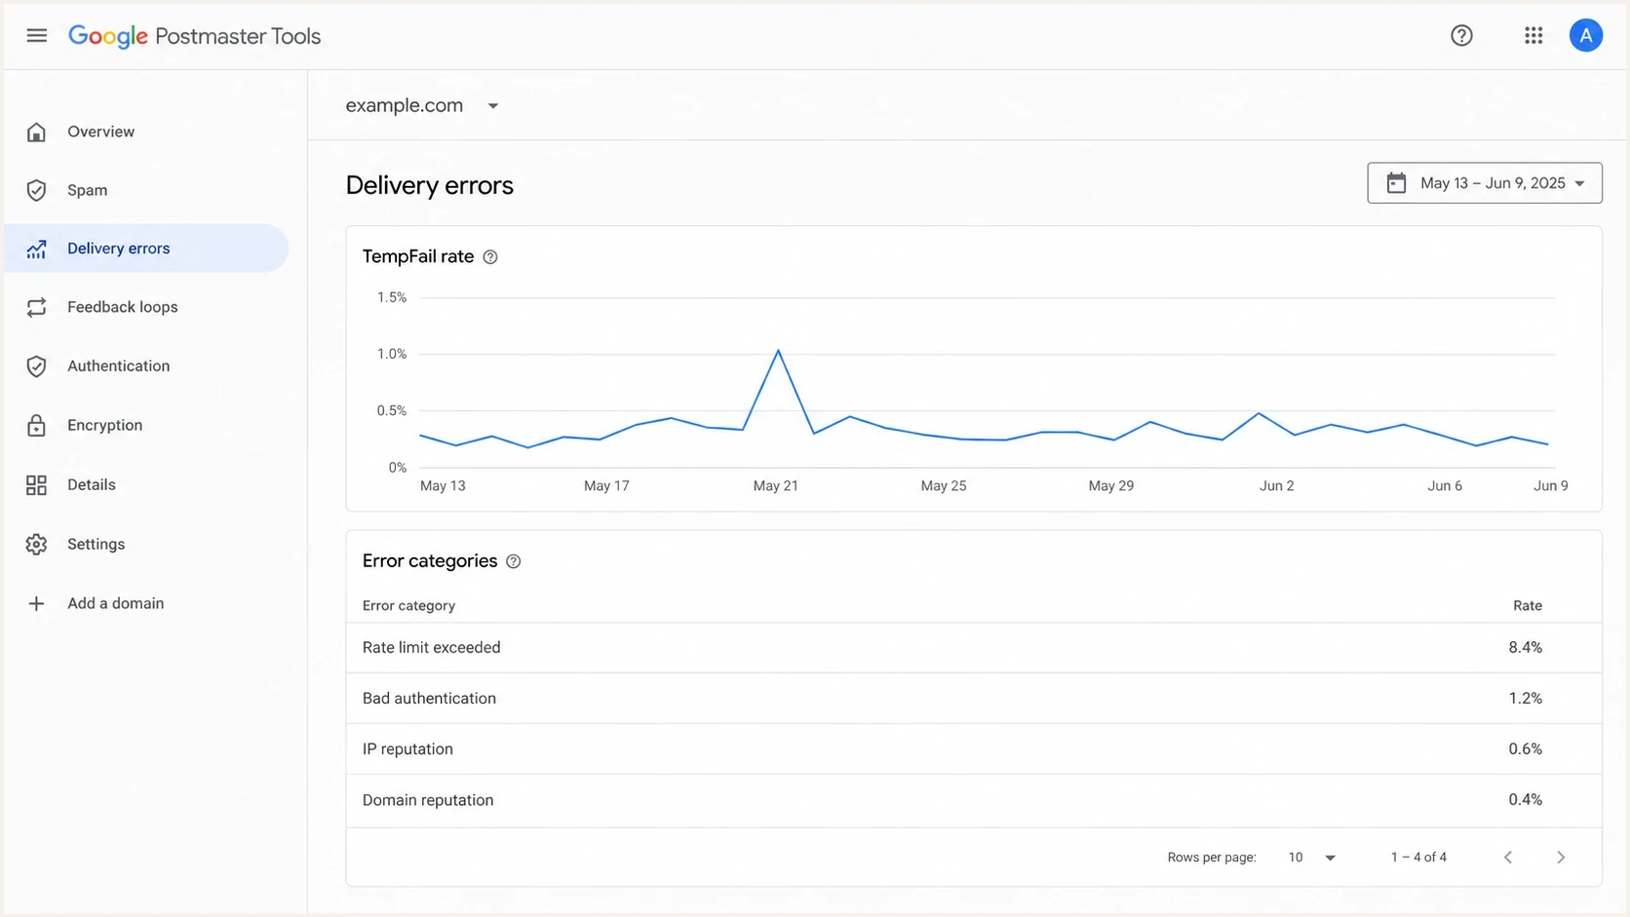
Task: Click the Rate limit exceeded row
Action: [x=974, y=648]
